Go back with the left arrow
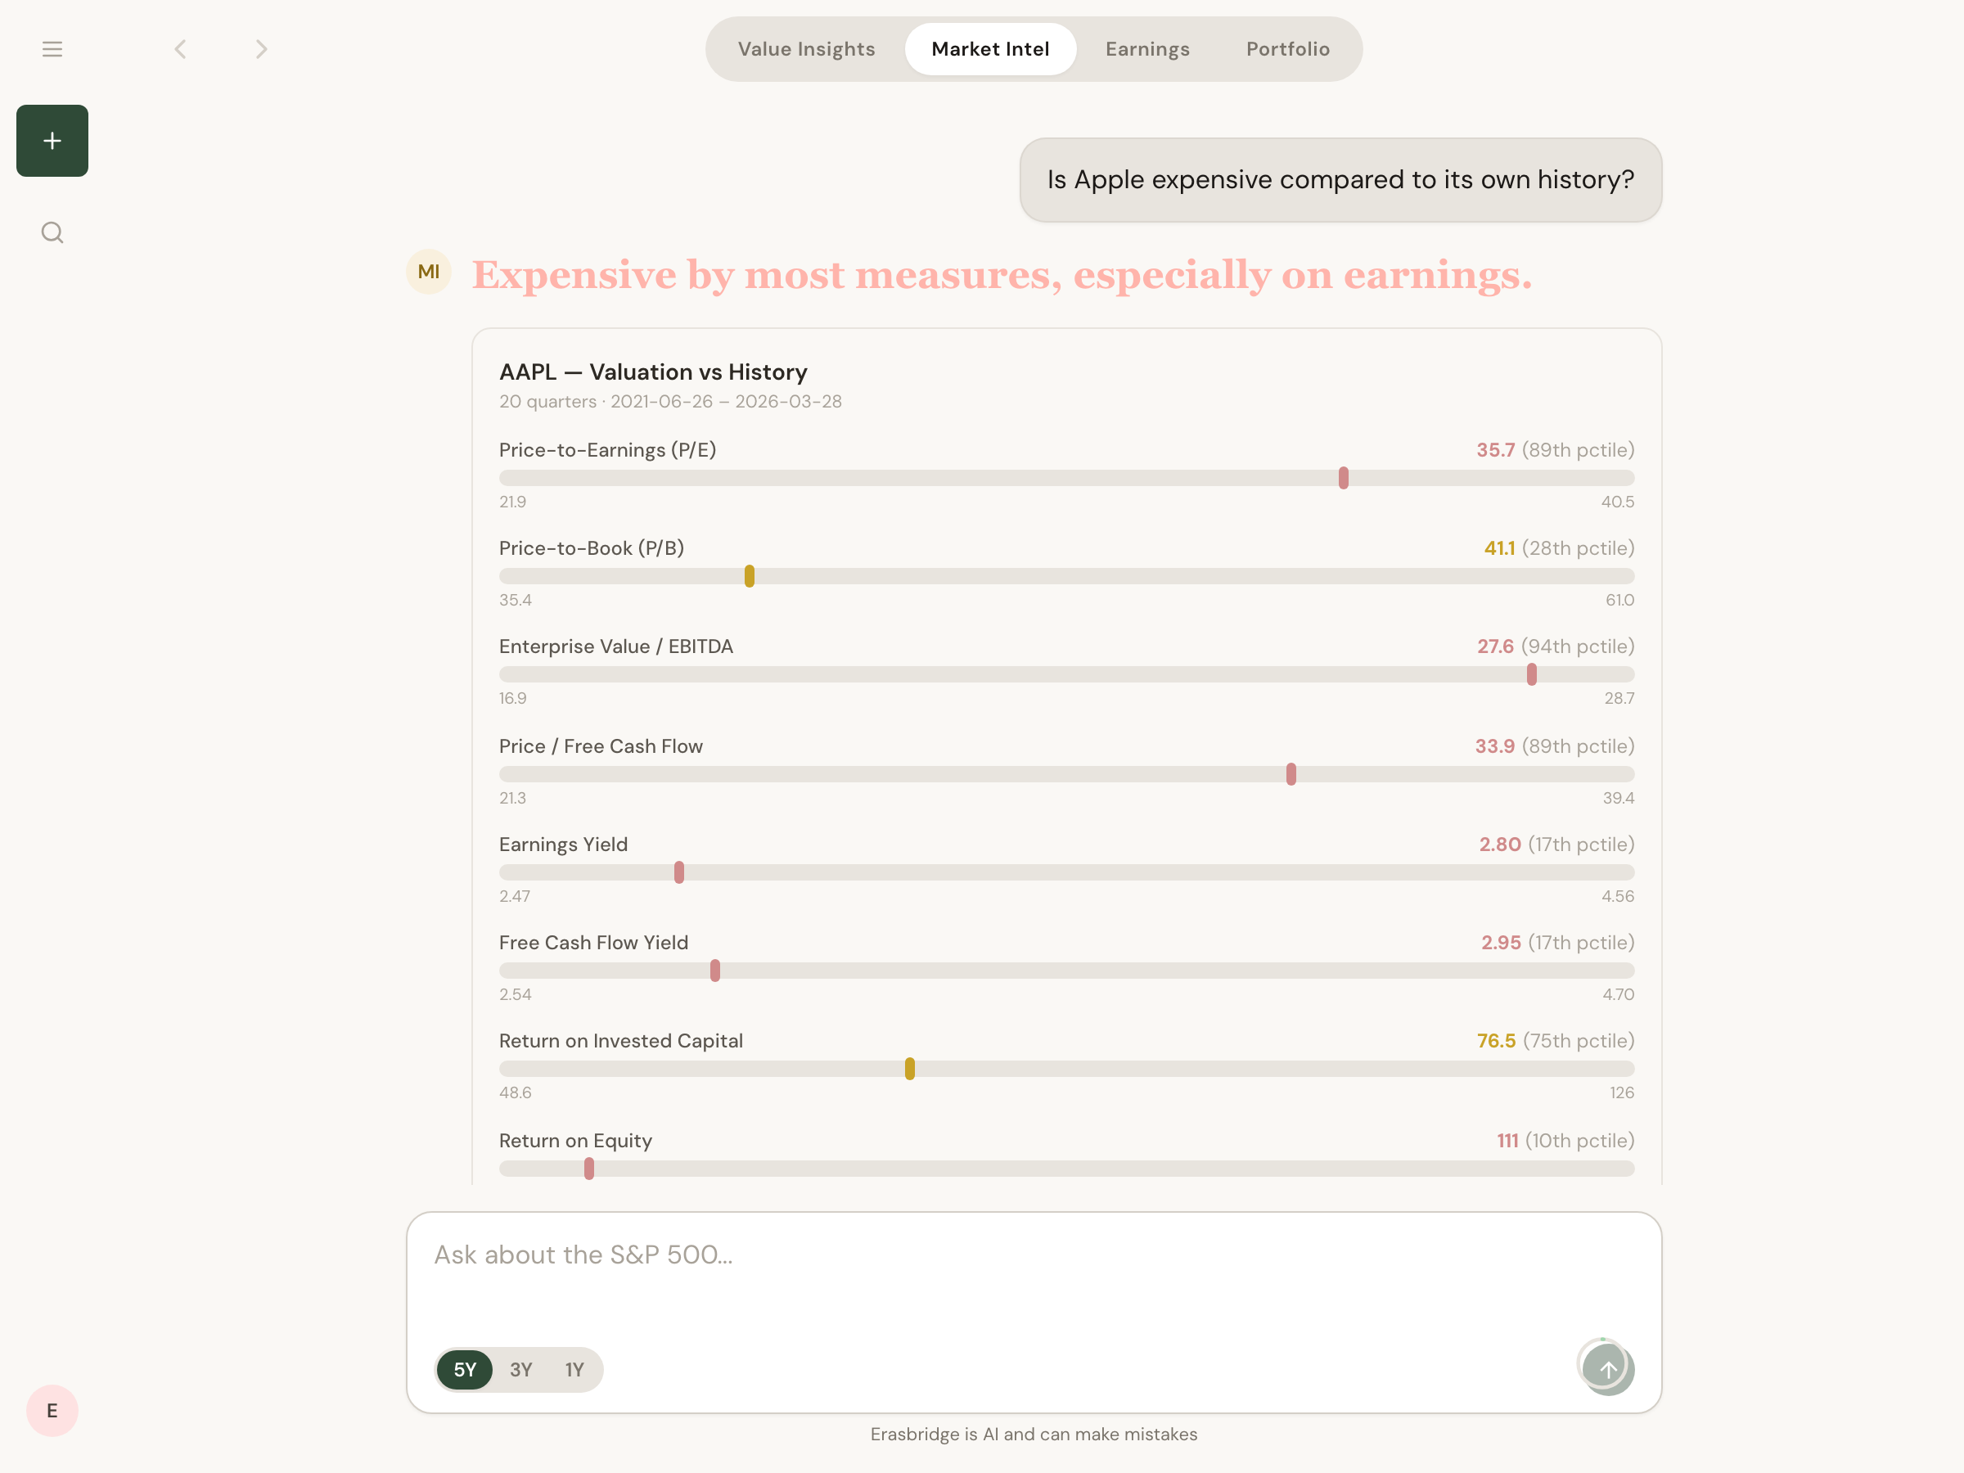The width and height of the screenshot is (1964, 1473). coord(180,49)
